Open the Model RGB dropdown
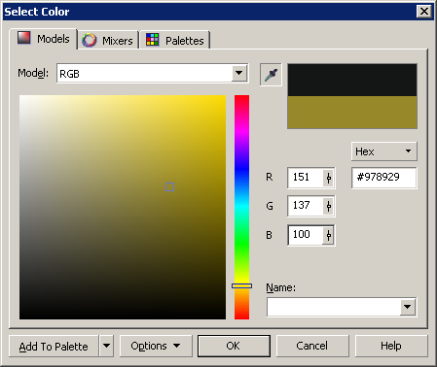 [x=239, y=73]
